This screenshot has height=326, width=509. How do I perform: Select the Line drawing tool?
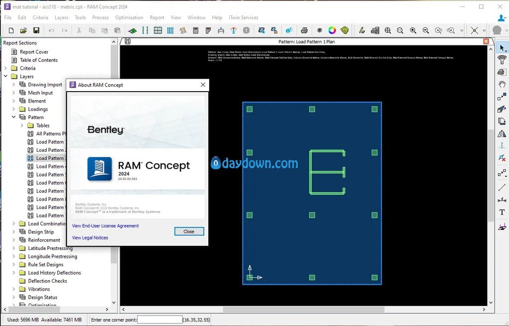502,188
